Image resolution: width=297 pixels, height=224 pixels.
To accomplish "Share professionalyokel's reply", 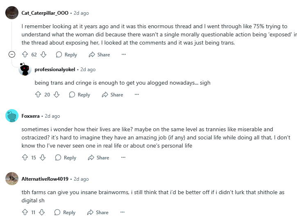I will tap(112, 94).
